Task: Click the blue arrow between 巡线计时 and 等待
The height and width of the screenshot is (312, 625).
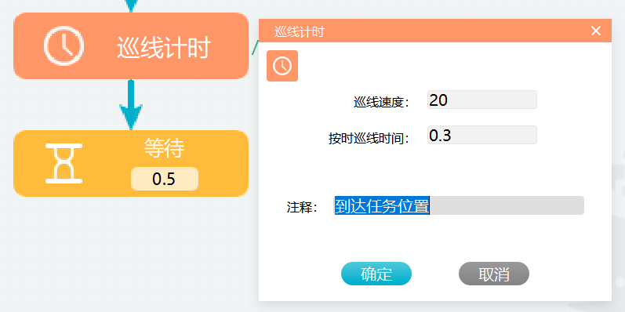Action: (131, 104)
